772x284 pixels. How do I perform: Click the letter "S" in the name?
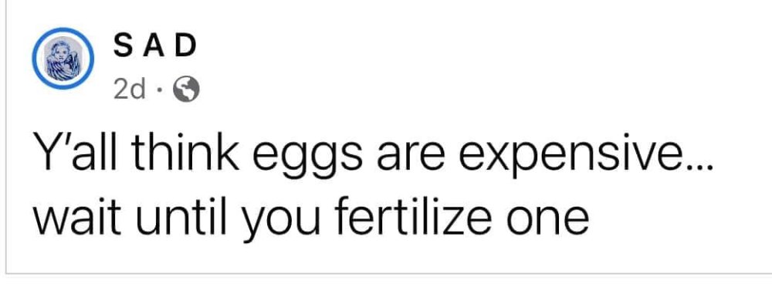[x=122, y=47]
